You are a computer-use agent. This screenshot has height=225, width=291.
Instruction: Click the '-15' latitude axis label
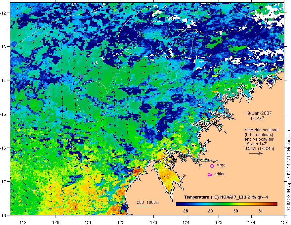coord(4,114)
